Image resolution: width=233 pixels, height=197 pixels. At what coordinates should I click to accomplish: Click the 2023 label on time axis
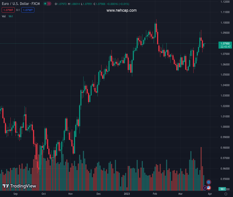pyautogui.click(x=127, y=194)
